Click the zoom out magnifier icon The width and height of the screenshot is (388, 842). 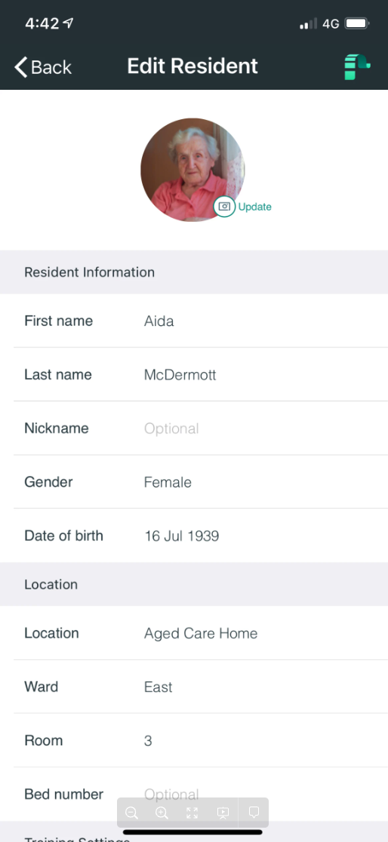pos(131,813)
